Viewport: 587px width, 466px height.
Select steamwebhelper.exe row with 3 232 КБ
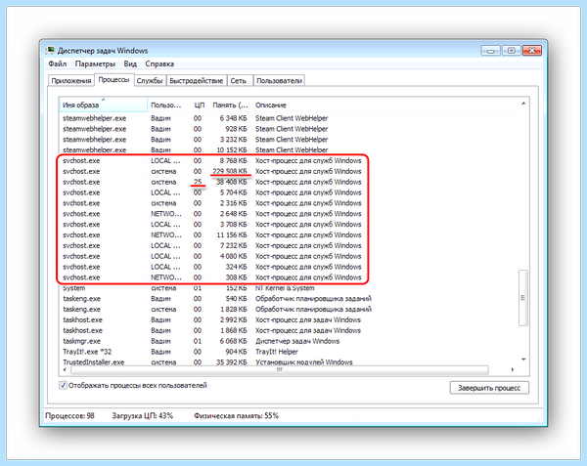tap(289, 140)
